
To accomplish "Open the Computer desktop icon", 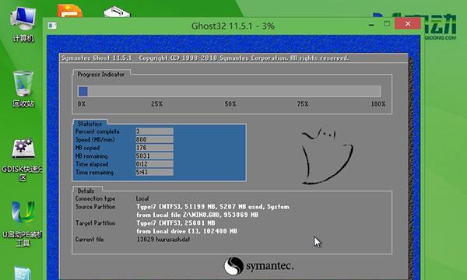I will pyautogui.click(x=23, y=24).
